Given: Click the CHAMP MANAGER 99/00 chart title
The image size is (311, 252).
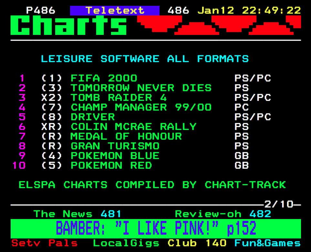Looking at the screenshot, I should coord(141,107).
